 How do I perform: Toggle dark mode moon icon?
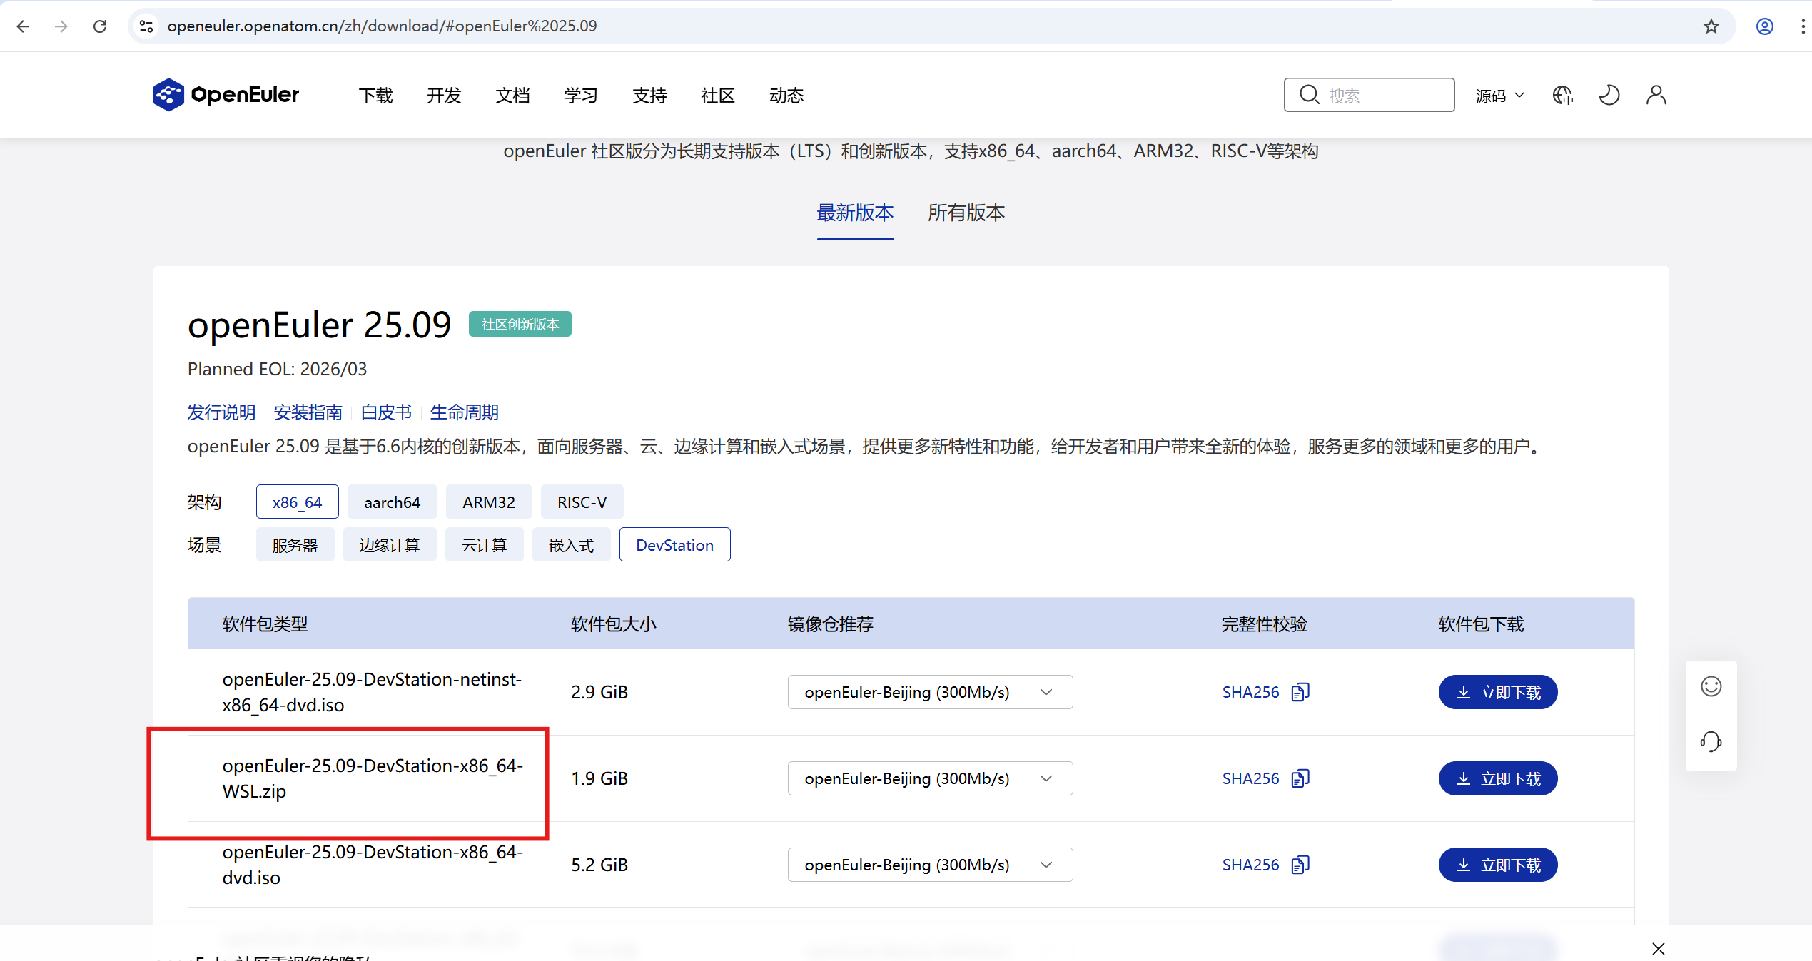pyautogui.click(x=1609, y=95)
